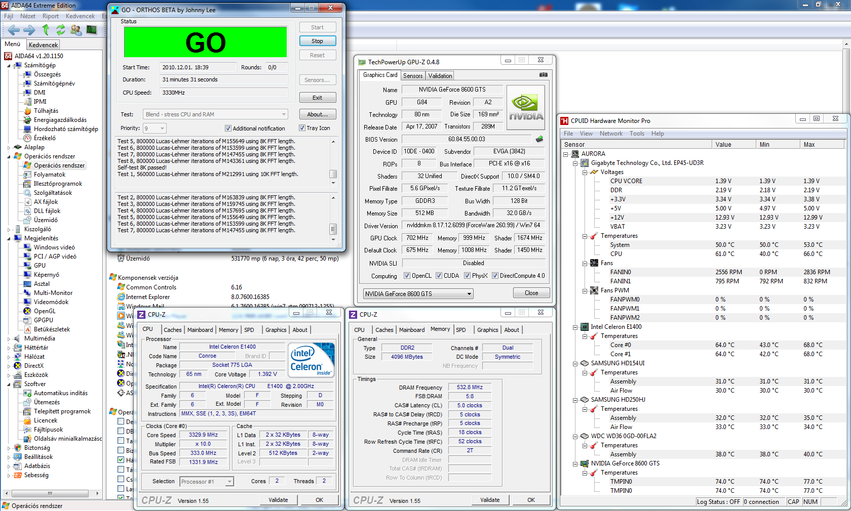Select Betűkészletek fonts tree item
Viewport: 851px width, 511px height.
(x=52, y=329)
